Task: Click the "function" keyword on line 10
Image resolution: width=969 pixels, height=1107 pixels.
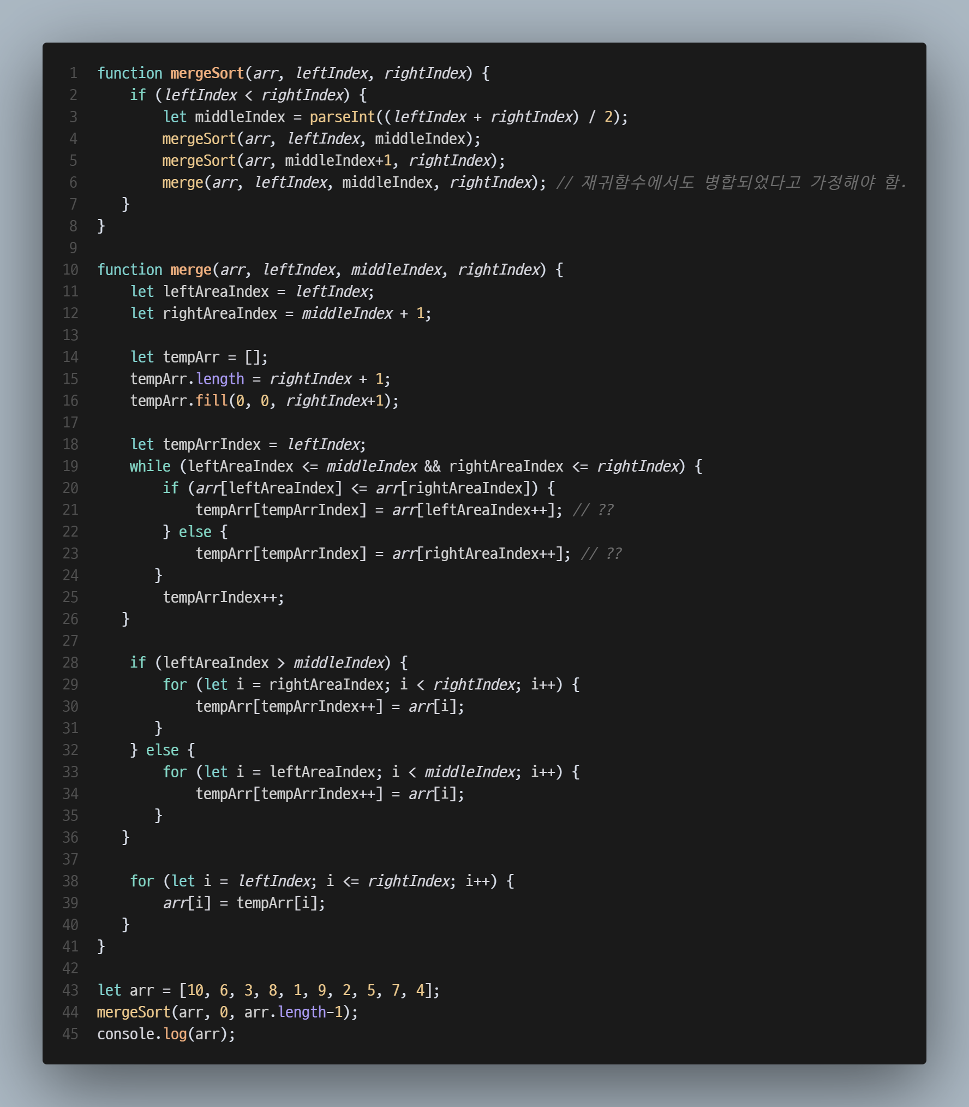Action: click(x=130, y=270)
